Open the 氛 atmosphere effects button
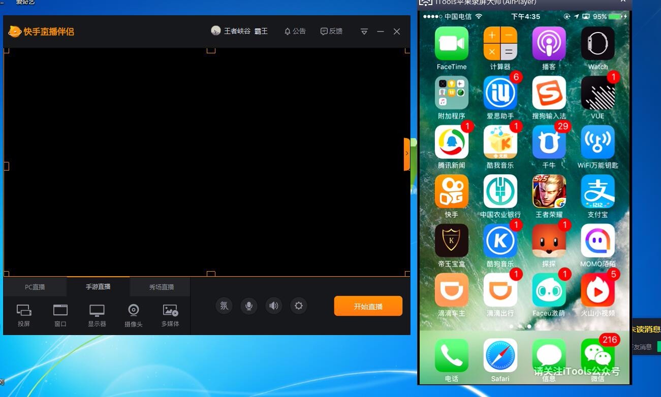661x397 pixels. pyautogui.click(x=224, y=306)
